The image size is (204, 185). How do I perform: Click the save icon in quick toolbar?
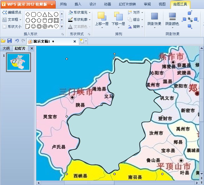[9, 41]
